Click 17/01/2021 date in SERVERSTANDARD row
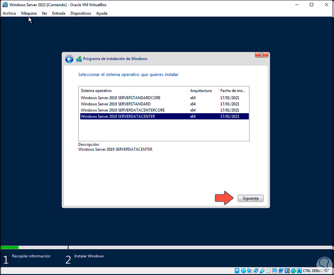 pyautogui.click(x=230, y=104)
